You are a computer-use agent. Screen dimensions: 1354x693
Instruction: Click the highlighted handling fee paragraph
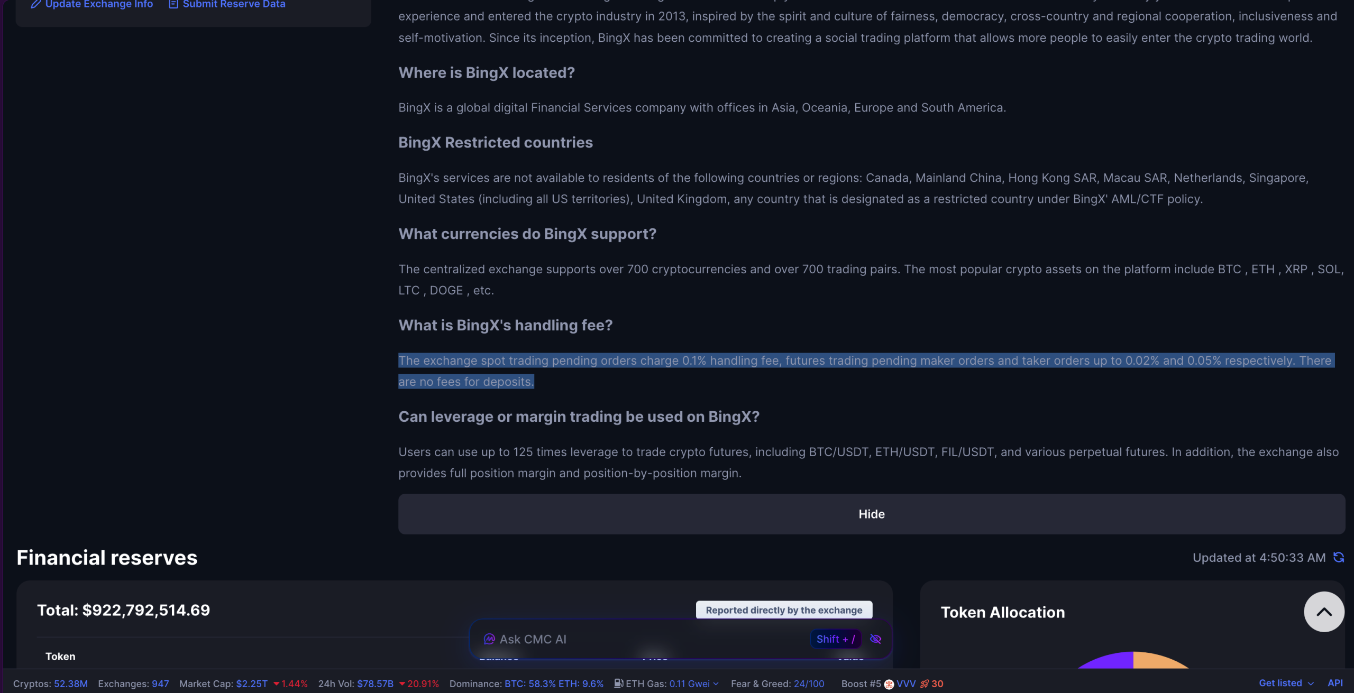(x=866, y=371)
